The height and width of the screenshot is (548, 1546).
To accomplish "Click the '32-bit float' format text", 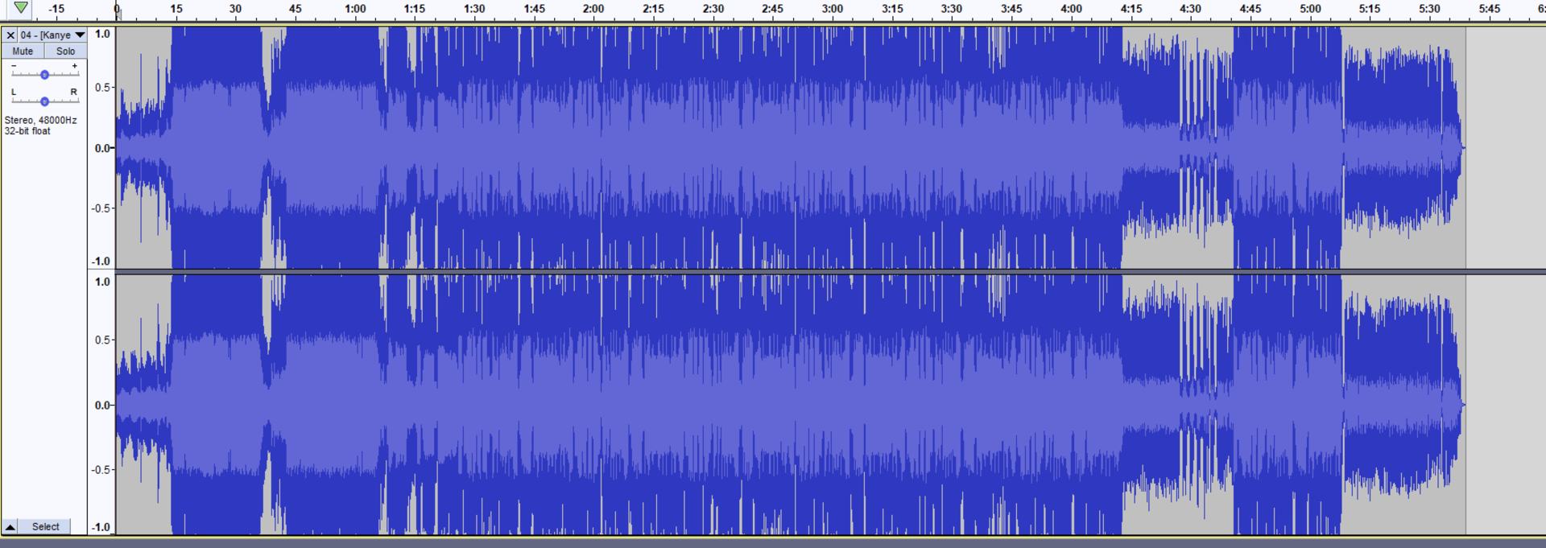I will point(27,131).
